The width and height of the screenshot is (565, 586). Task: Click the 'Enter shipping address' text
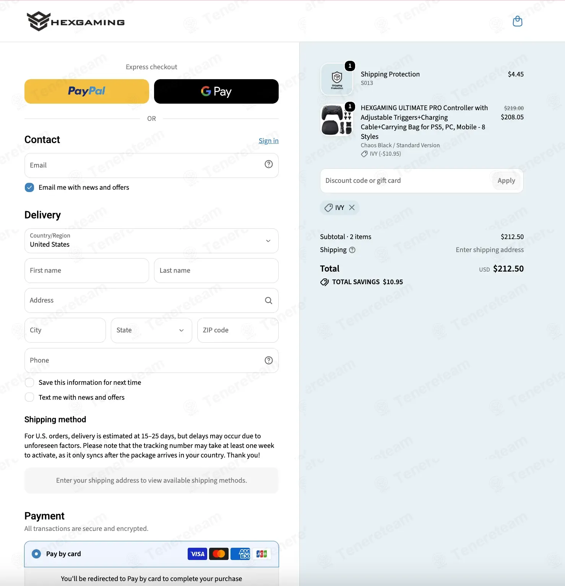pyautogui.click(x=490, y=250)
